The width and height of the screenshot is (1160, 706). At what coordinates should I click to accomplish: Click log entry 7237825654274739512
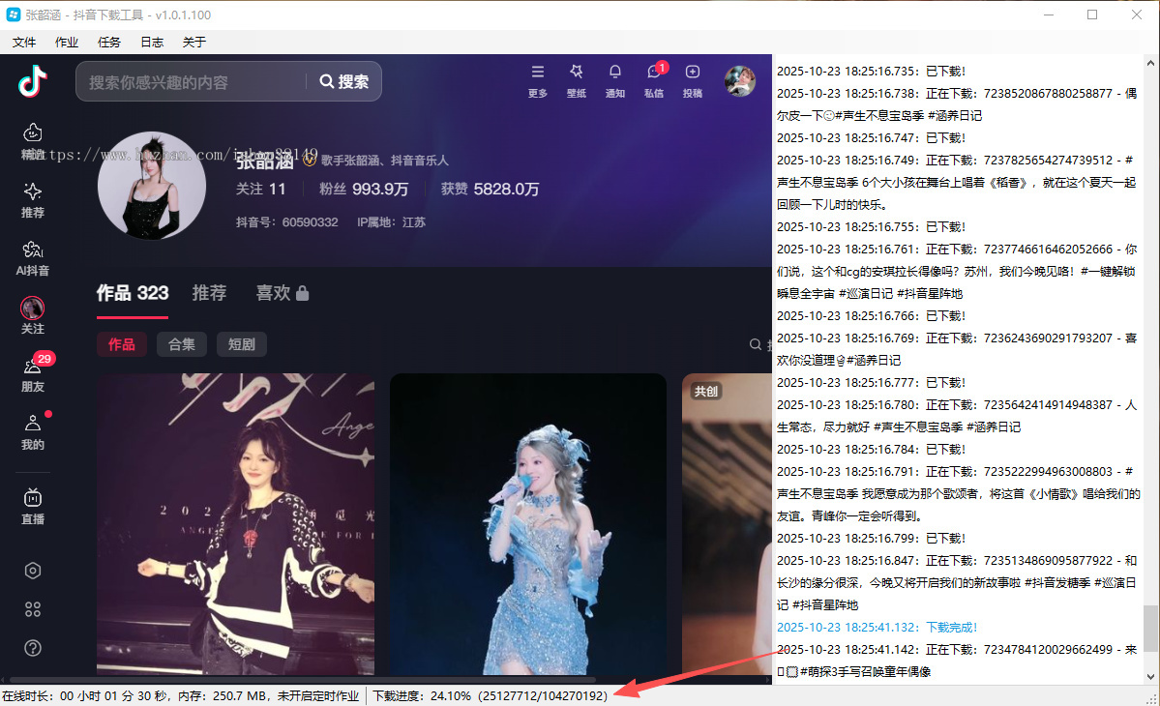pos(957,182)
